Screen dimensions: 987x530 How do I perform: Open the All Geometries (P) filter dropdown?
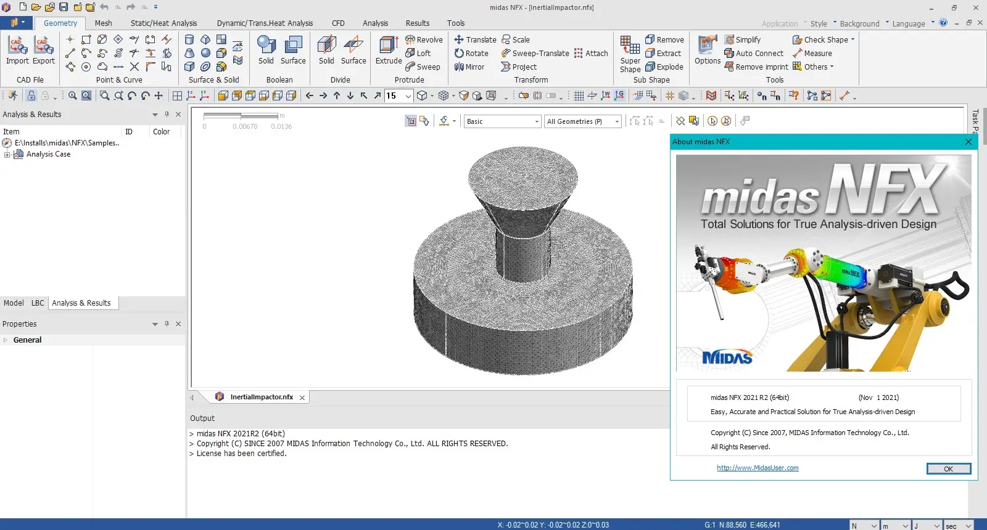click(583, 121)
